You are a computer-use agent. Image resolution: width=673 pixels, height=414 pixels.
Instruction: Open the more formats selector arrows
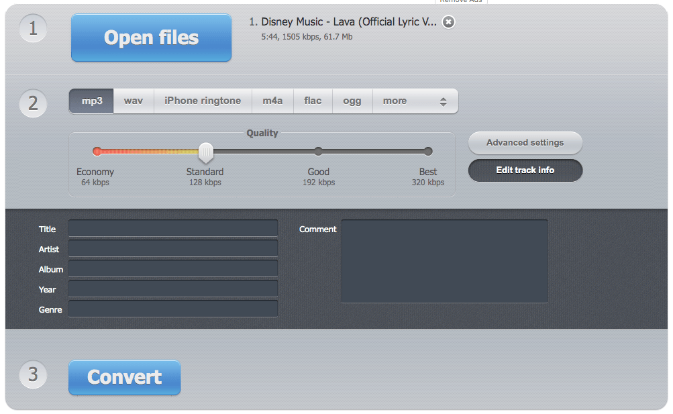[443, 101]
